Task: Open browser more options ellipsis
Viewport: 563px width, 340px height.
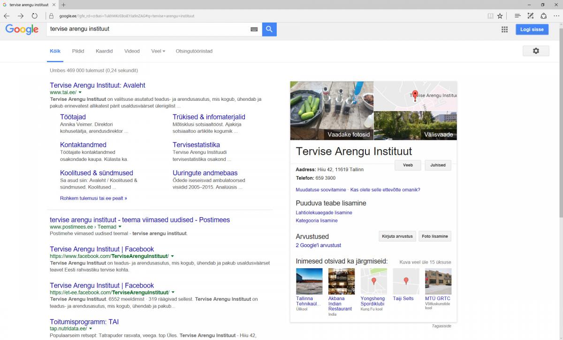Action: point(556,15)
